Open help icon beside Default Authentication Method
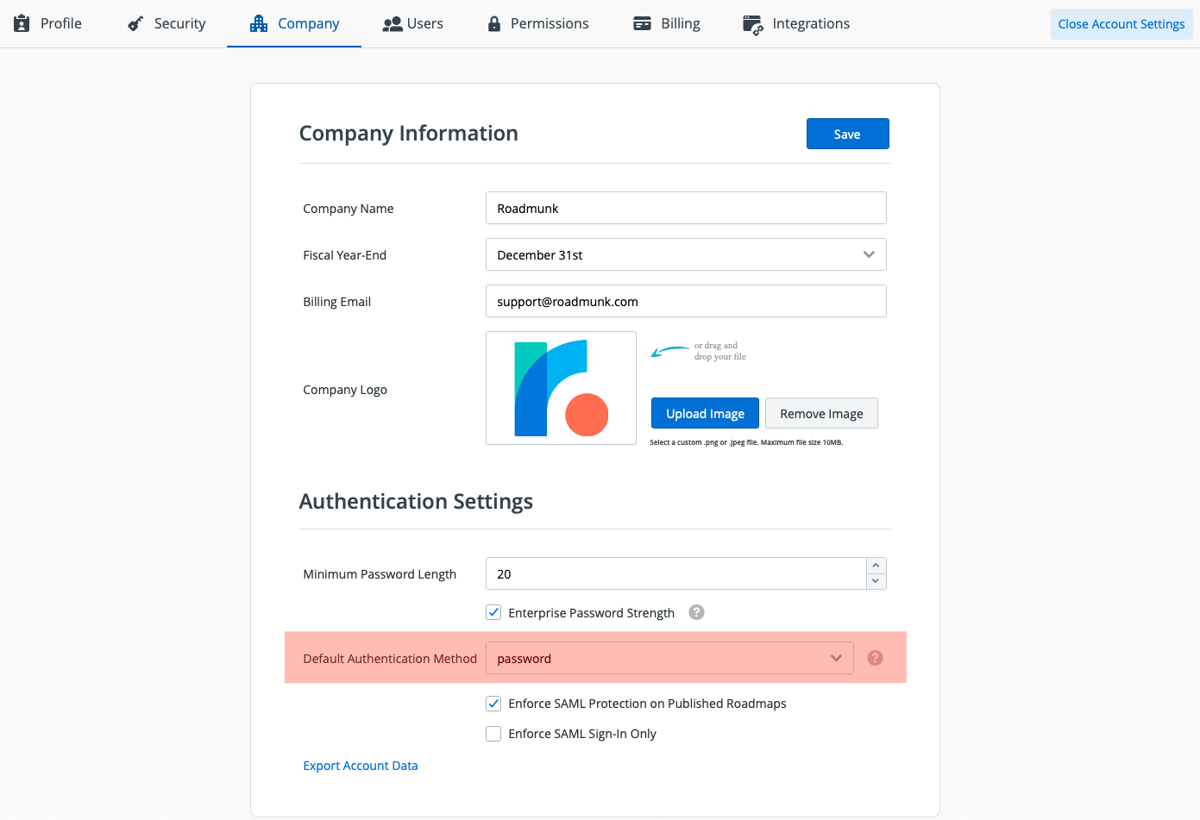 coord(875,658)
